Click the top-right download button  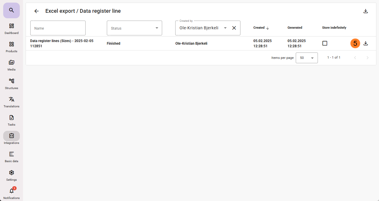tap(366, 11)
